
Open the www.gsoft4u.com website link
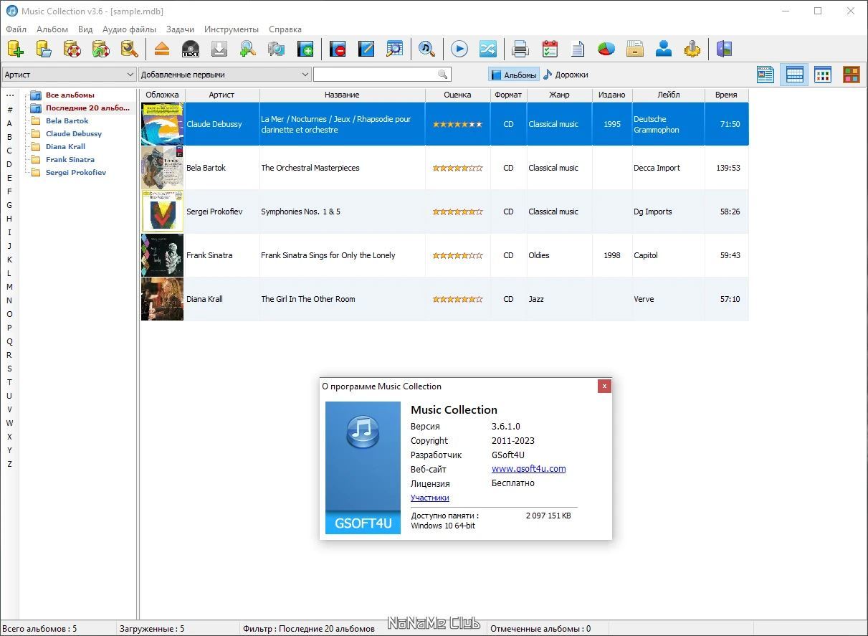pyautogui.click(x=528, y=469)
